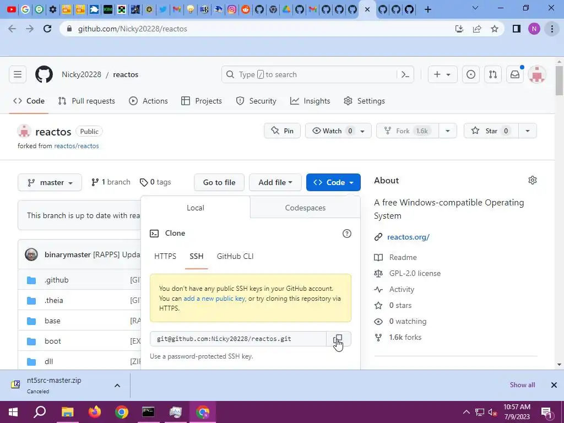This screenshot has width=564, height=423.
Task: Open the base folder
Action: 52,321
